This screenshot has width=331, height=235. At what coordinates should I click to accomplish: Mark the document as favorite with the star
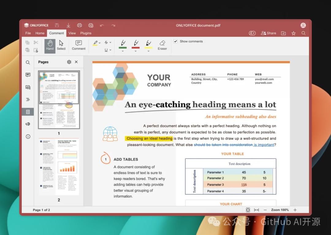tap(293, 33)
